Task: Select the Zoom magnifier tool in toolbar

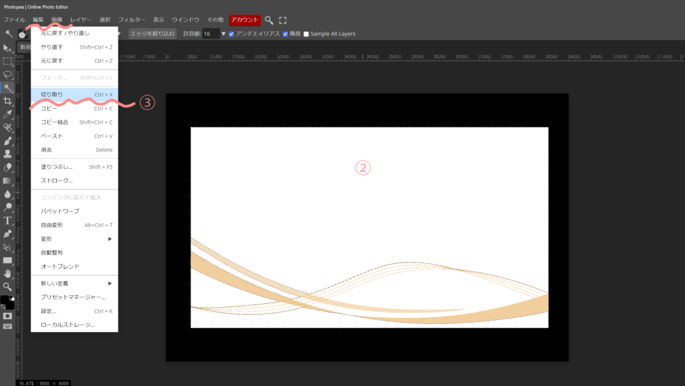Action: (x=8, y=286)
